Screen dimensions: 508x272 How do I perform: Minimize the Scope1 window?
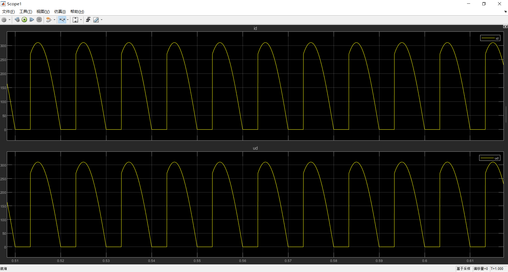pyautogui.click(x=469, y=4)
